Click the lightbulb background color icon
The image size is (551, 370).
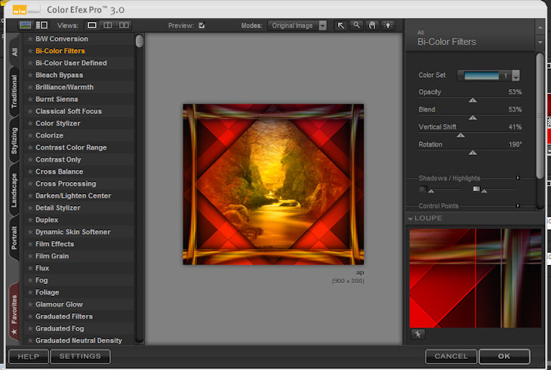click(x=387, y=25)
